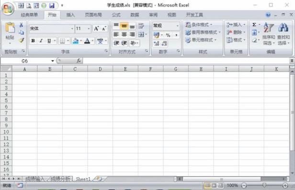This screenshot has height=190, width=295.
Task: Click the AutoSum sigma icon
Action: [254, 24]
